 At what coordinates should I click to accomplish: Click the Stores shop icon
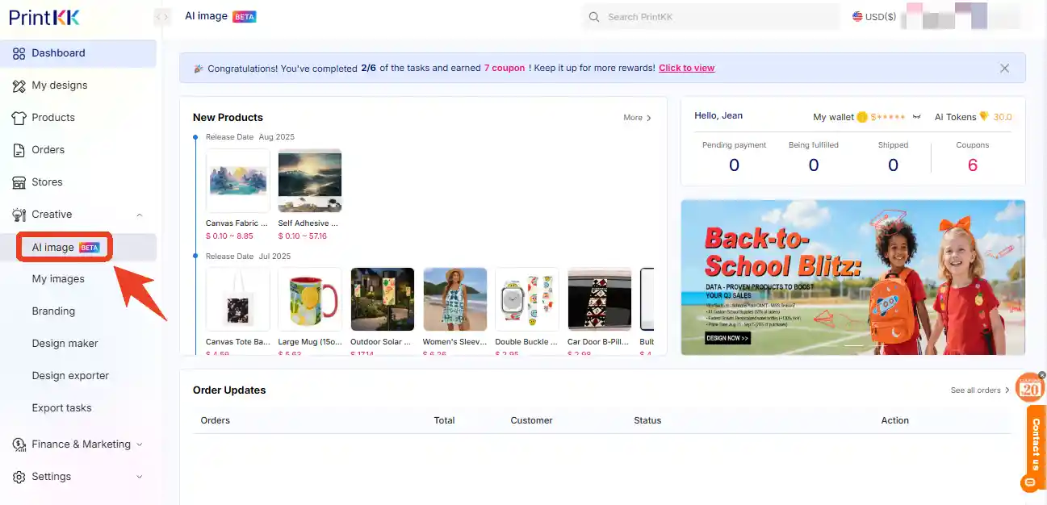pos(19,182)
